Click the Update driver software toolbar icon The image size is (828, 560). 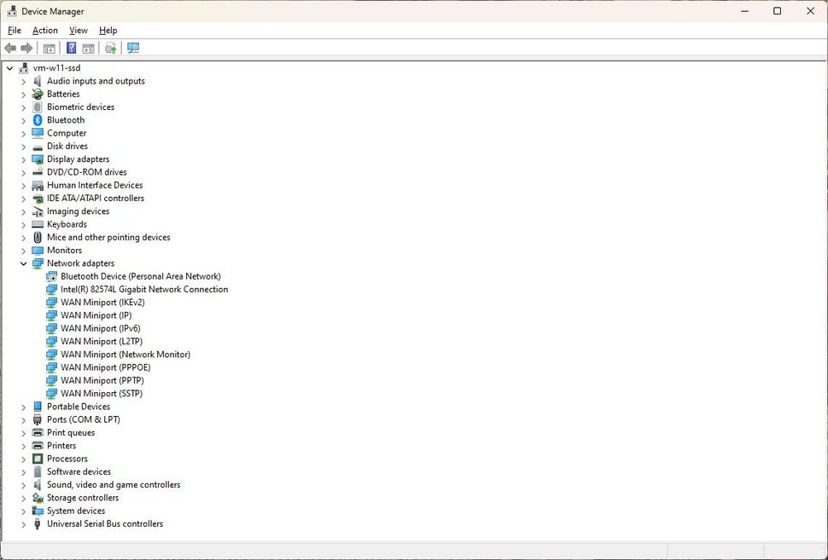110,49
